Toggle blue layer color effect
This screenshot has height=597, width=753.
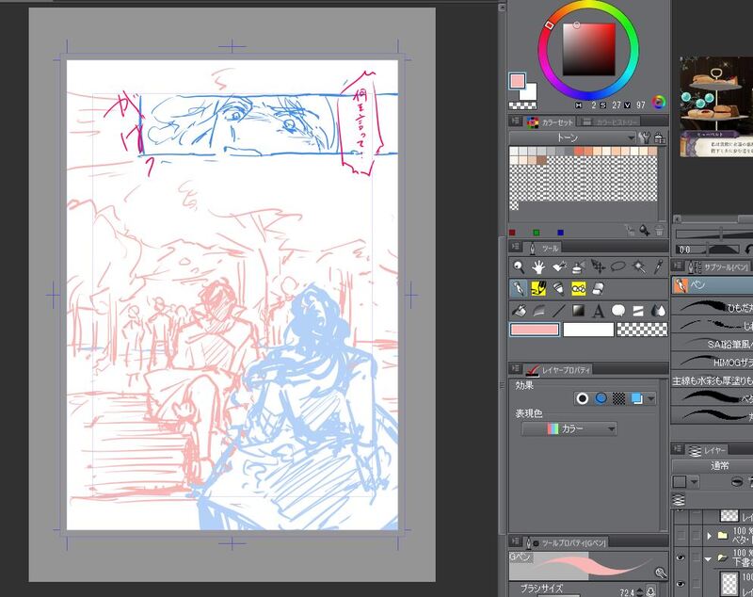tap(601, 398)
